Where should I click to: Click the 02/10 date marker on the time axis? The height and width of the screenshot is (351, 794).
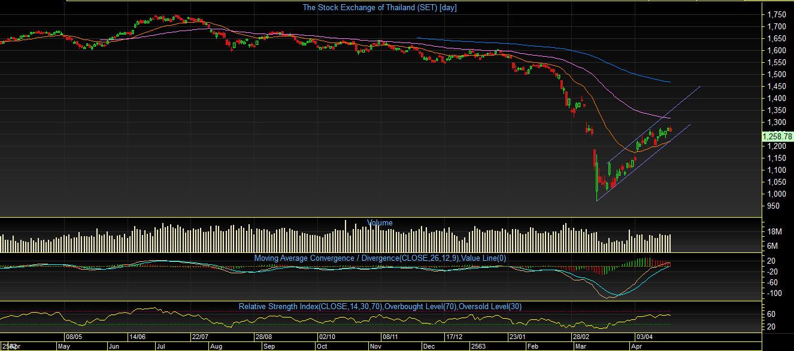click(328, 337)
